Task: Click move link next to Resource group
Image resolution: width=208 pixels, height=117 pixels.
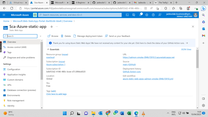Action: click(x=65, y=54)
